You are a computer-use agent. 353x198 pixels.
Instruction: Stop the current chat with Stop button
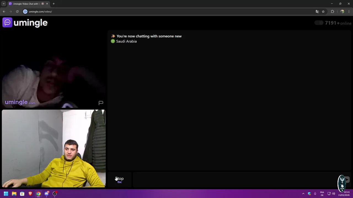tap(120, 180)
